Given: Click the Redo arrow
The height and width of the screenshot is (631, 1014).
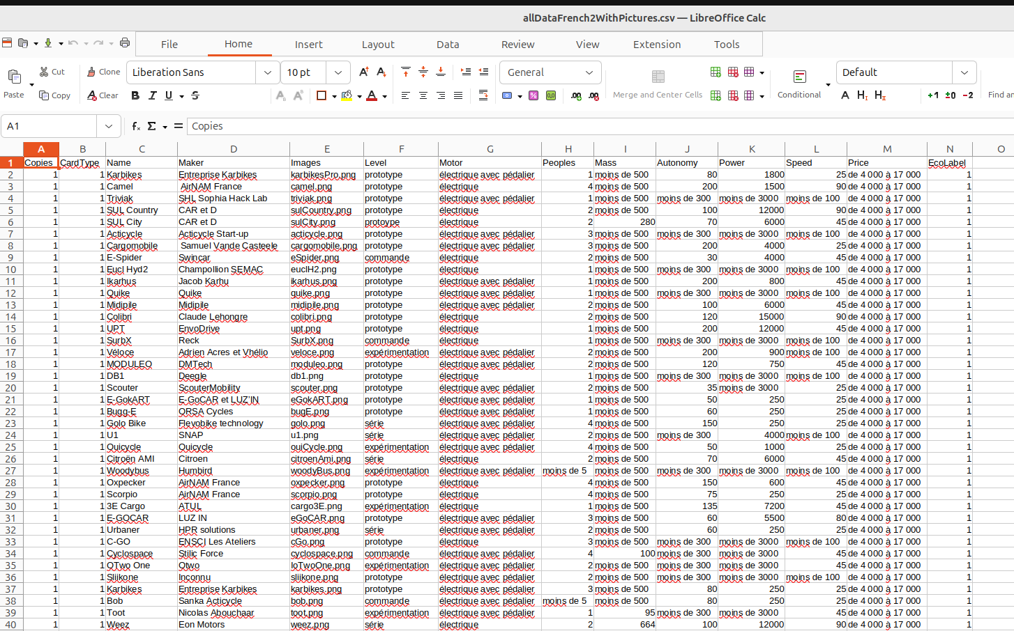Looking at the screenshot, I should click(98, 43).
